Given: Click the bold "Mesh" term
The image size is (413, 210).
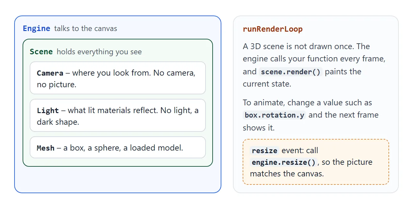Looking at the screenshot, I should pyautogui.click(x=45, y=148).
